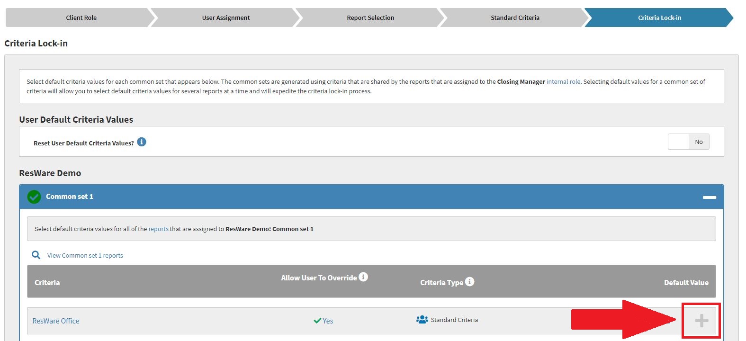746x341 pixels.
Task: Switch to the Report Selection step
Action: point(370,18)
